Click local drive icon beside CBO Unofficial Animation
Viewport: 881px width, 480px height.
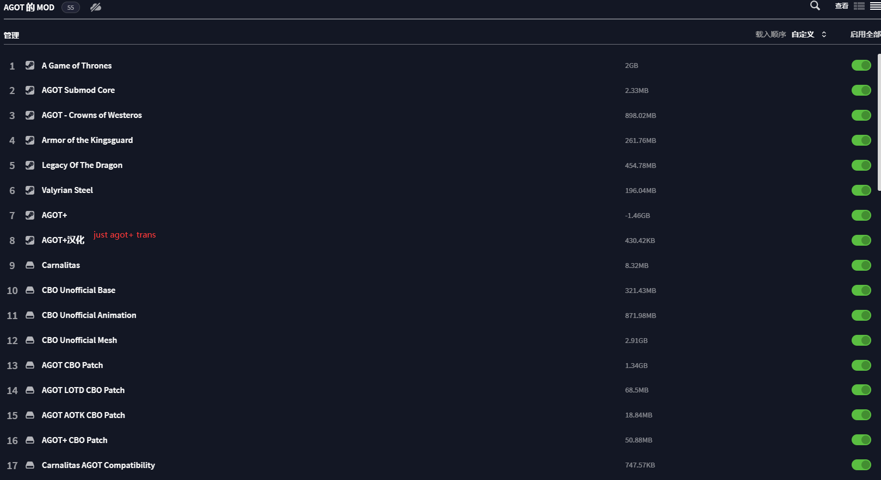pos(30,315)
